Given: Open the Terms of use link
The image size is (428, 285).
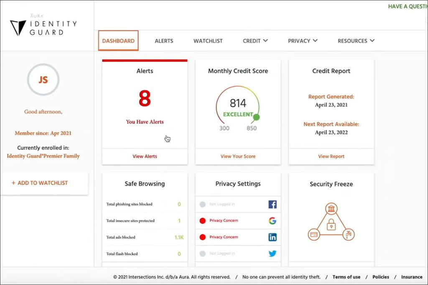Looking at the screenshot, I should point(346,277).
